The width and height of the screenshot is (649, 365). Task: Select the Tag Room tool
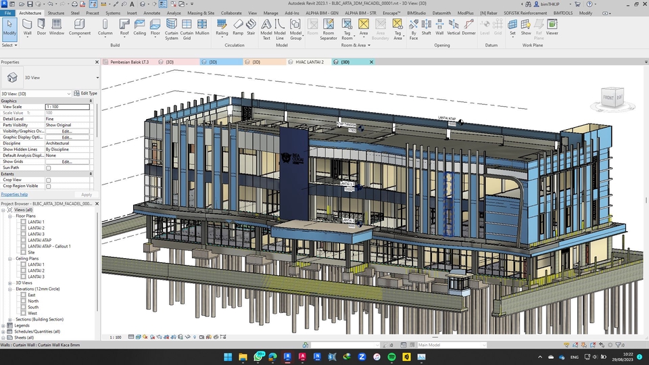coord(347,29)
